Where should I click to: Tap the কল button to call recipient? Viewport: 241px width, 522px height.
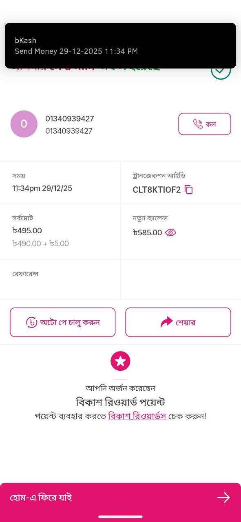(204, 124)
